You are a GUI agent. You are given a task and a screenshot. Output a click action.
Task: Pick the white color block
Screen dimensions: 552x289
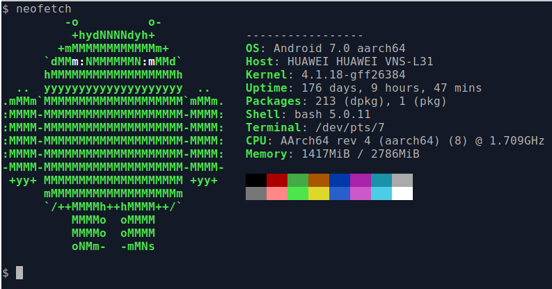(402, 193)
